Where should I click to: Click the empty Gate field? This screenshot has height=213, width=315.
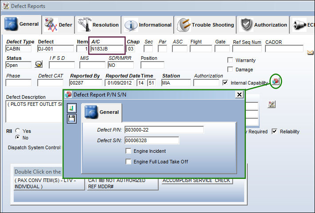point(222,49)
